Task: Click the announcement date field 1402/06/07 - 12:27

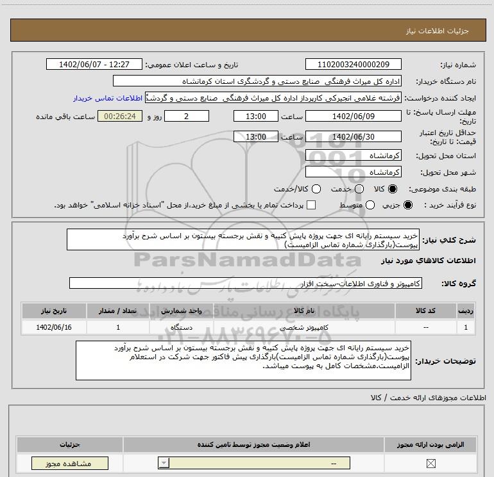Action: (94, 64)
